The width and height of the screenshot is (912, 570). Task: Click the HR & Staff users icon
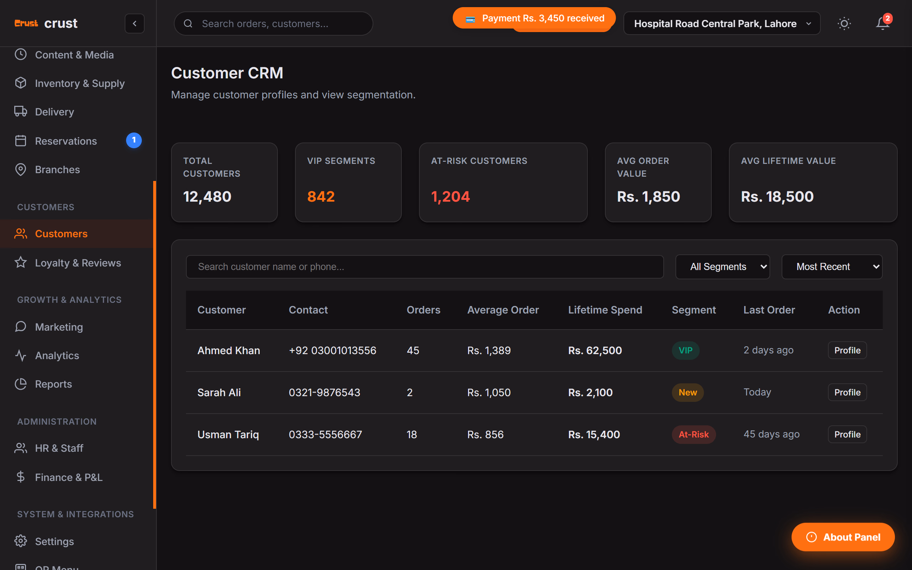[x=21, y=448]
